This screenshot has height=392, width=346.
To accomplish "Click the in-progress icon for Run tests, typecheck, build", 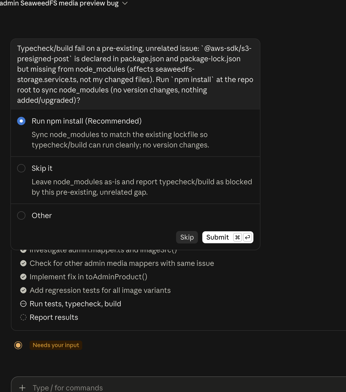I will click(x=23, y=304).
